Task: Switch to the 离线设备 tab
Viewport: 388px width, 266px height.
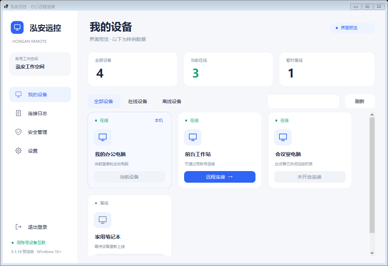Action: point(172,101)
